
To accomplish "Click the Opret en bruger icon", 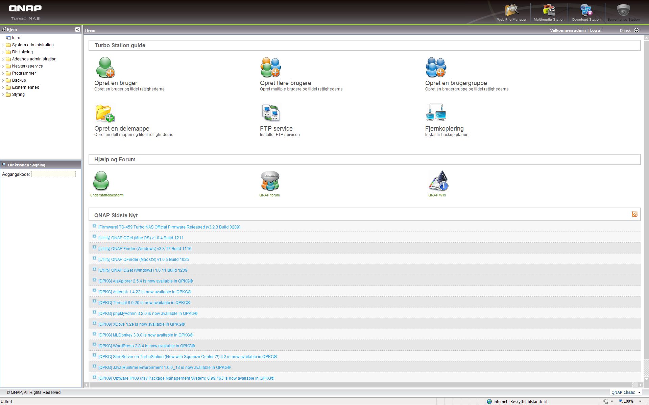I will [x=105, y=67].
